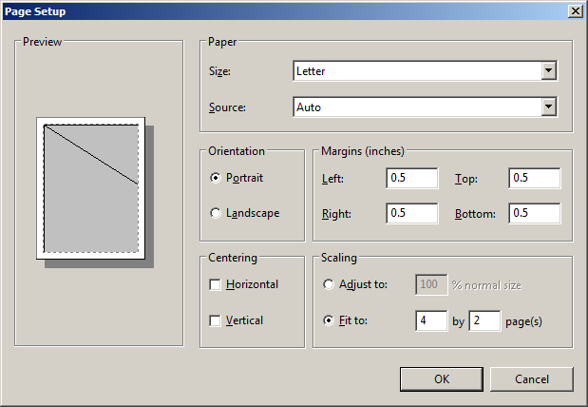Click the Top margin label
Viewport: 588px width, 407px height.
[x=466, y=179]
